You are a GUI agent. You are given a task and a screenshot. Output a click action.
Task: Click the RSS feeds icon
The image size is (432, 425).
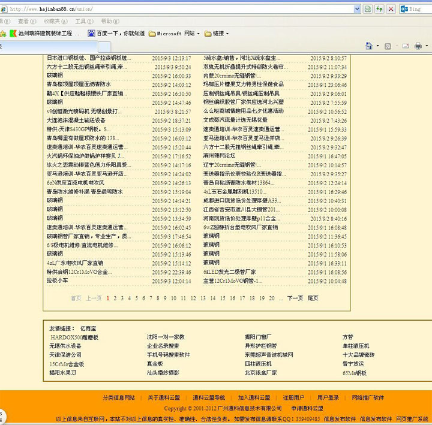[388, 46]
